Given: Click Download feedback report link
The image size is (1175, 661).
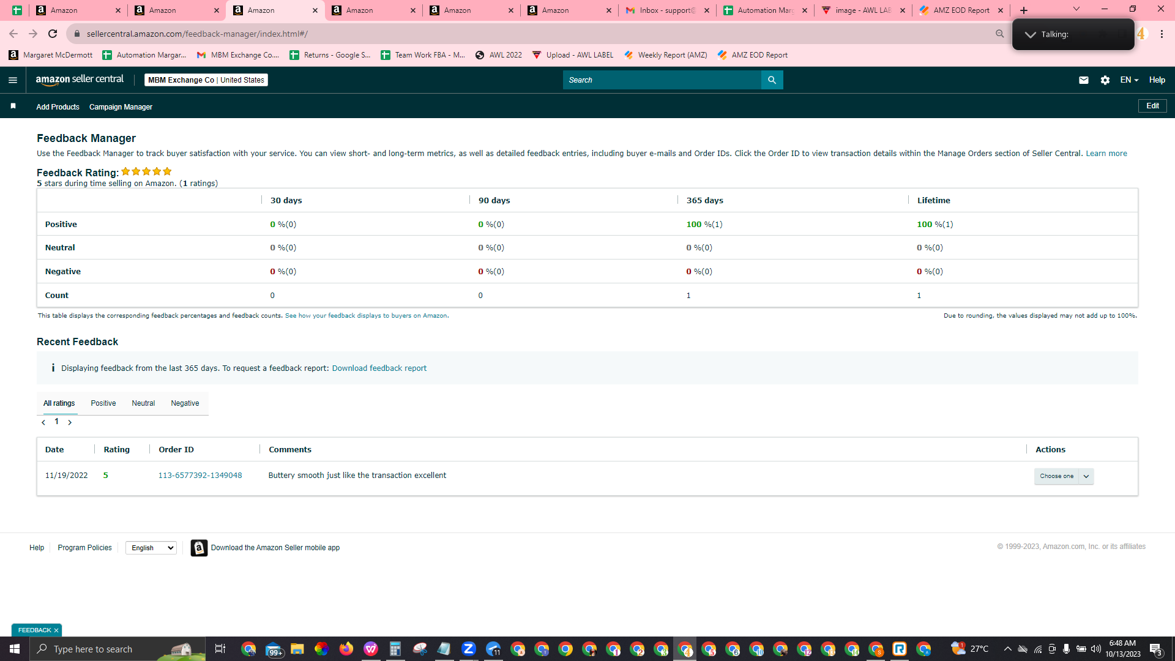Looking at the screenshot, I should [x=379, y=368].
